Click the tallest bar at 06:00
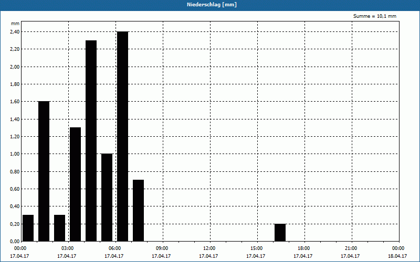The height and width of the screenshot is (262, 420). pos(123,136)
